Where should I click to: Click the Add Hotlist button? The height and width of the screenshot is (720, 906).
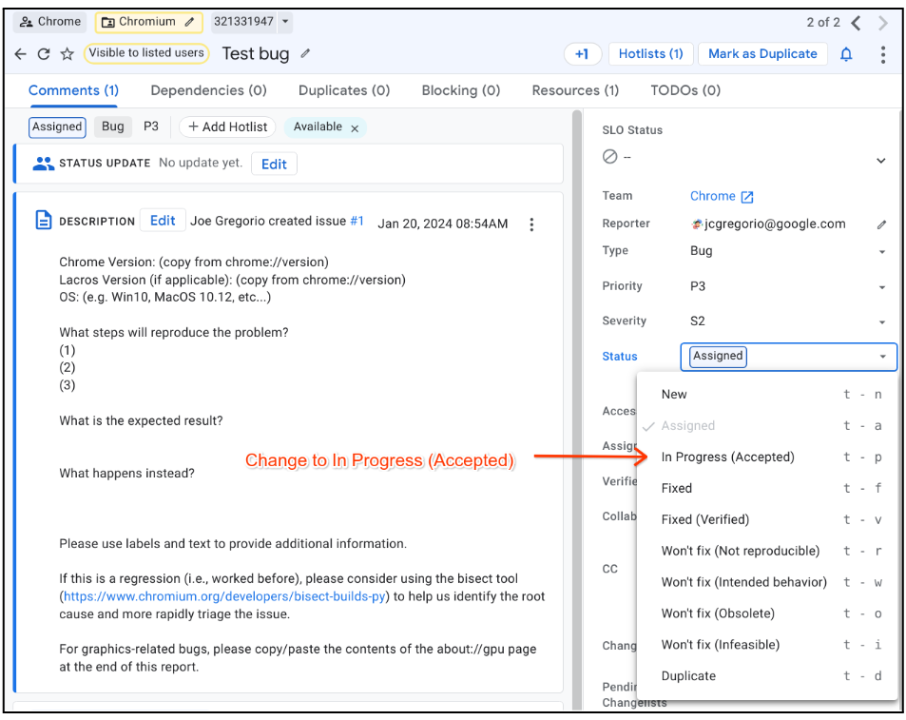coord(227,126)
